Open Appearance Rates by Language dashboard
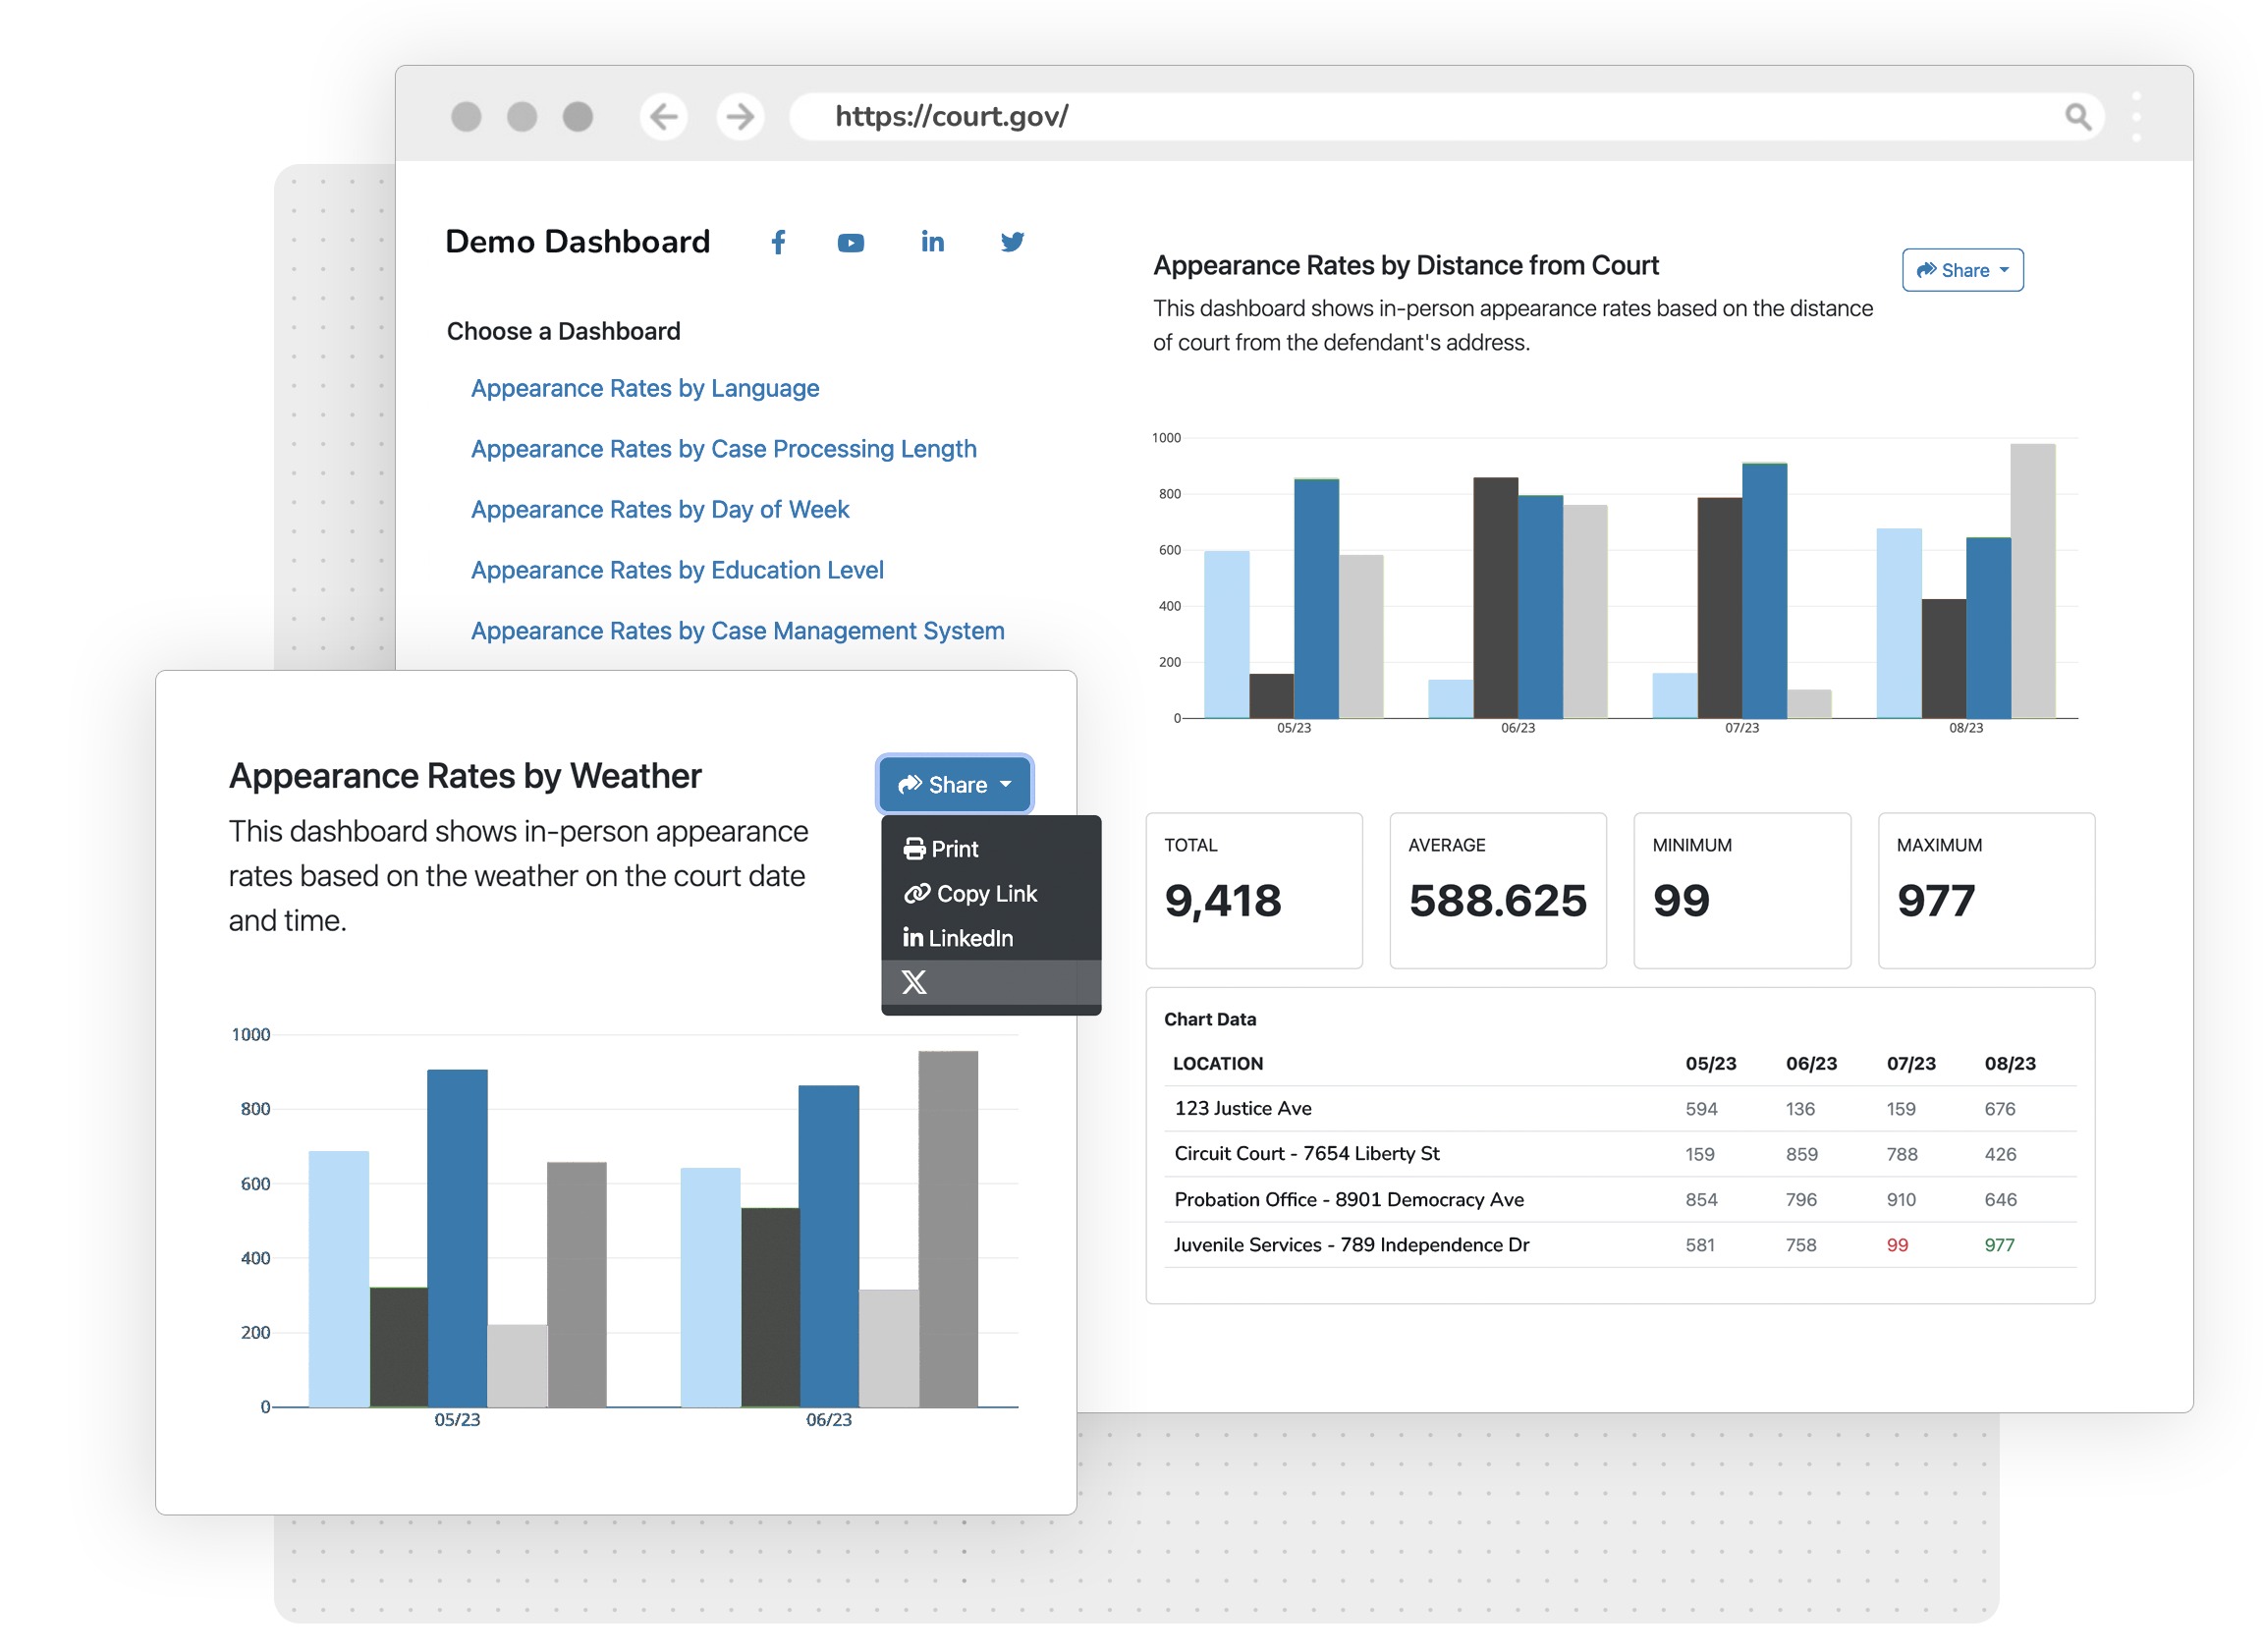 tap(644, 388)
